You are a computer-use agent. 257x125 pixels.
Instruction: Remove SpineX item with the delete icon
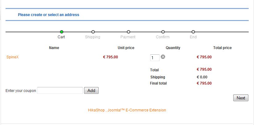point(163,57)
